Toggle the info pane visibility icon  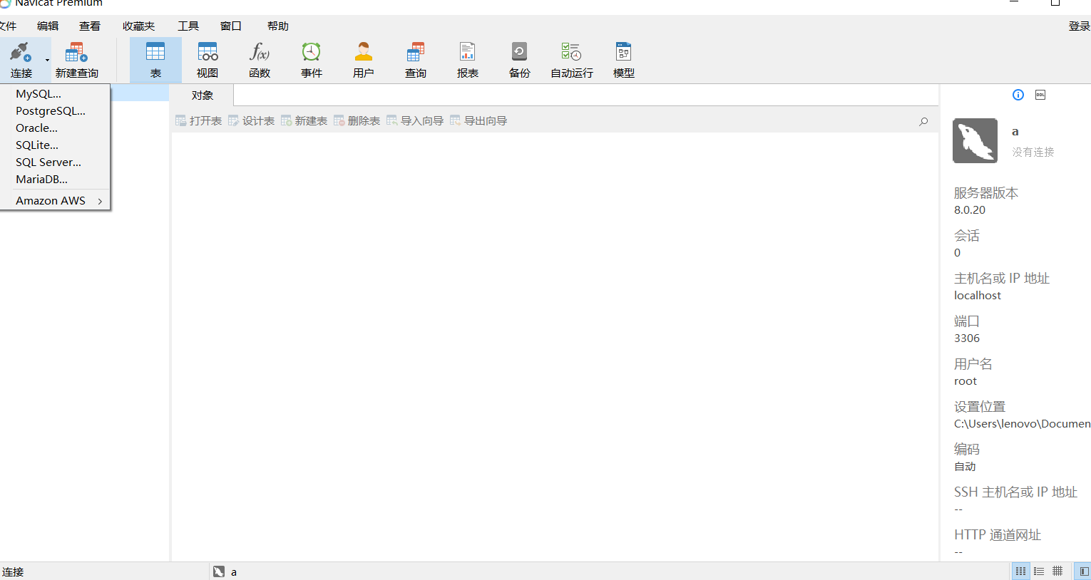1083,571
